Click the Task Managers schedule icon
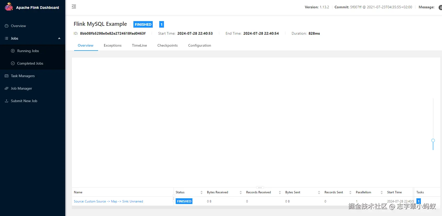The height and width of the screenshot is (216, 442). coord(7,76)
